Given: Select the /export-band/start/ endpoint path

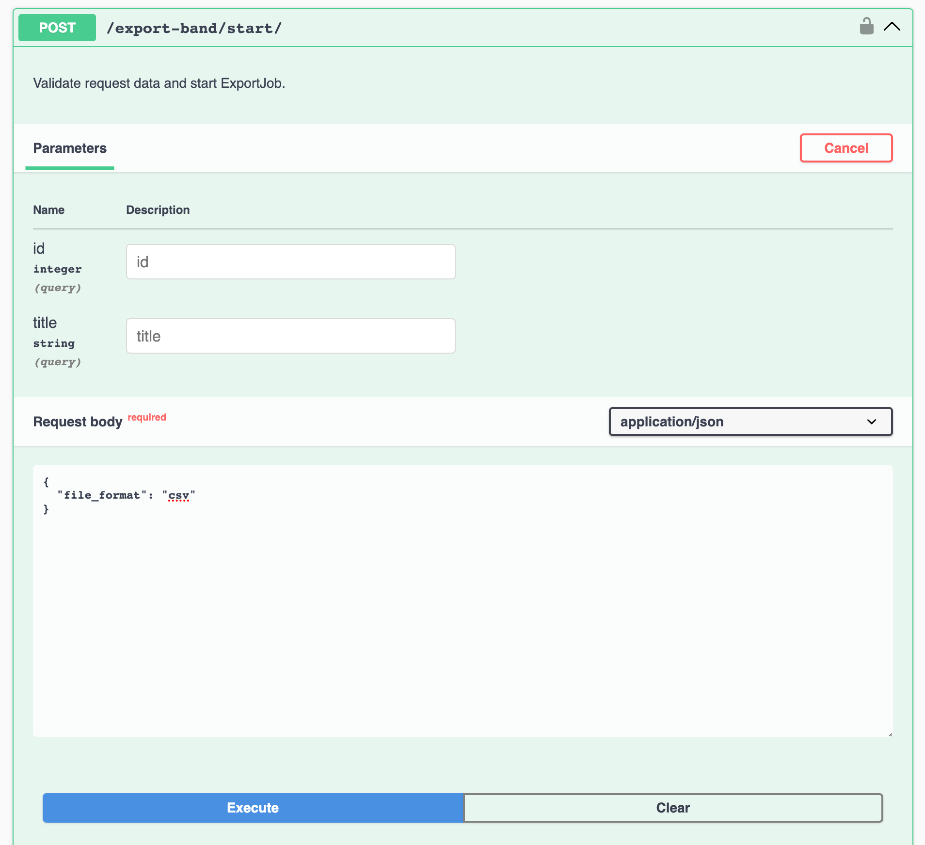Looking at the screenshot, I should 193,28.
